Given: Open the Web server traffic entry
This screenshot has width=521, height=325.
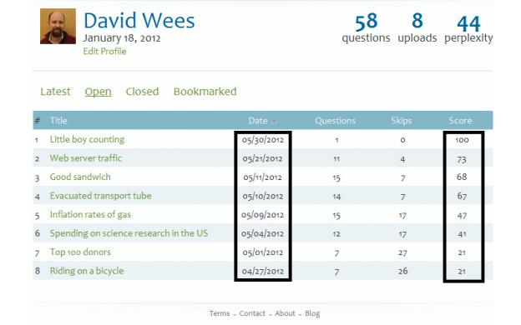Looking at the screenshot, I should [x=86, y=158].
